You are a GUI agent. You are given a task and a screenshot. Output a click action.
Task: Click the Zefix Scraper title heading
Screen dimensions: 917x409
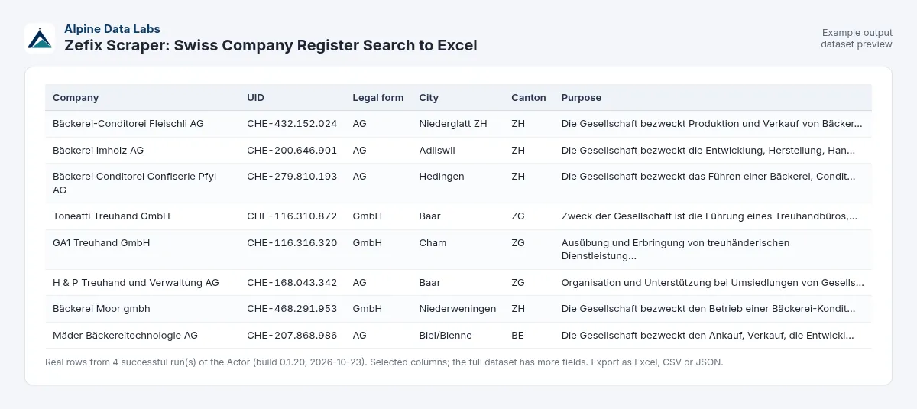pos(271,46)
